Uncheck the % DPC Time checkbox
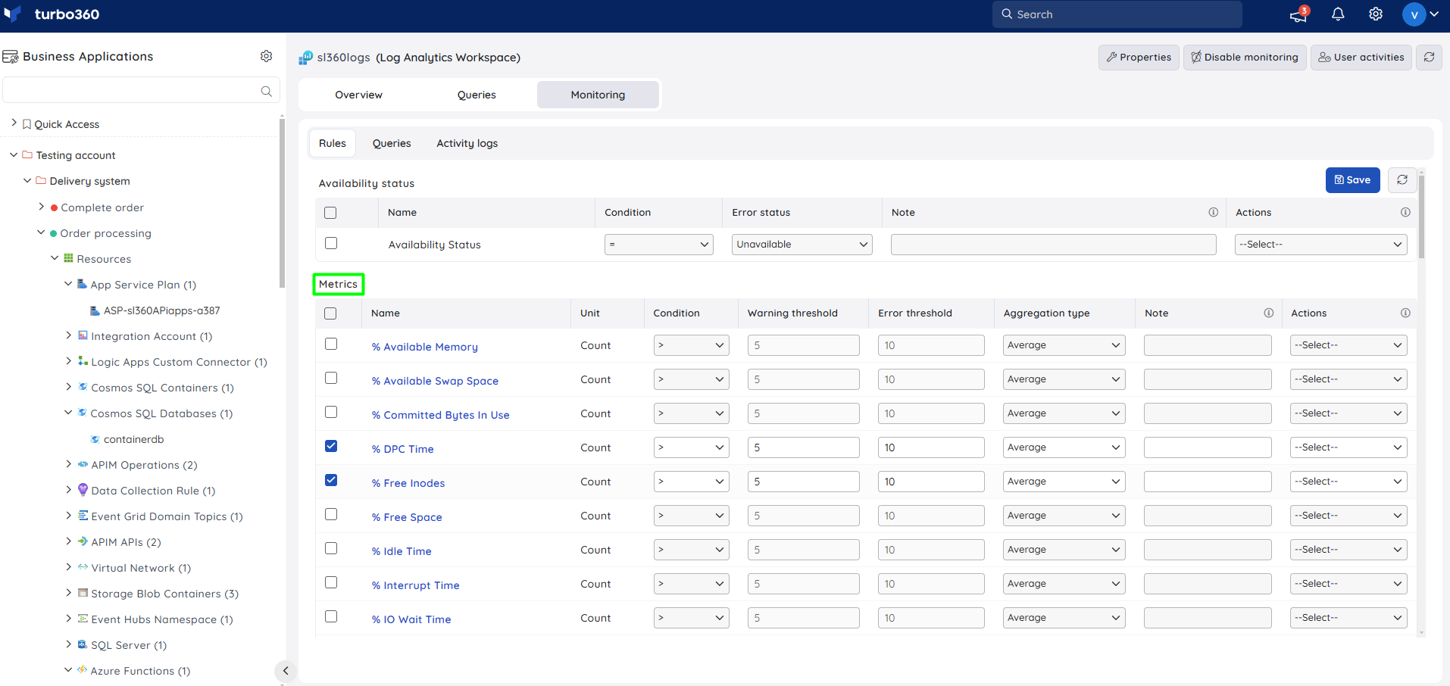Viewport: 1450px width, 686px height. pyautogui.click(x=331, y=446)
